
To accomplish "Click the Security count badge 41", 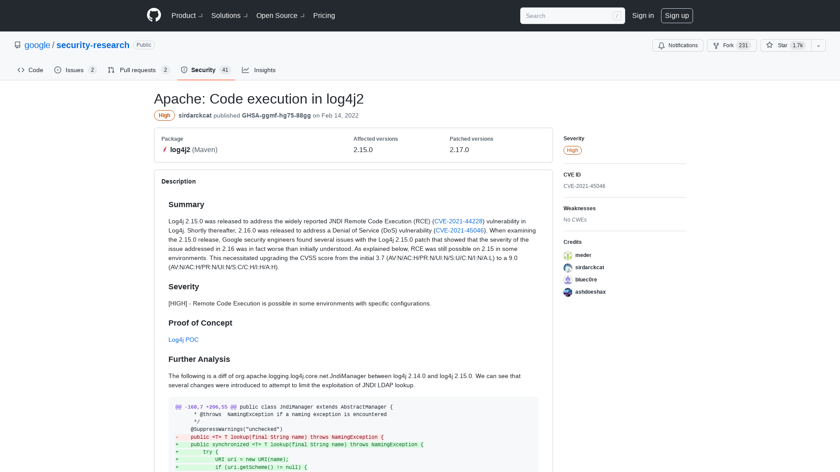I will pyautogui.click(x=225, y=70).
